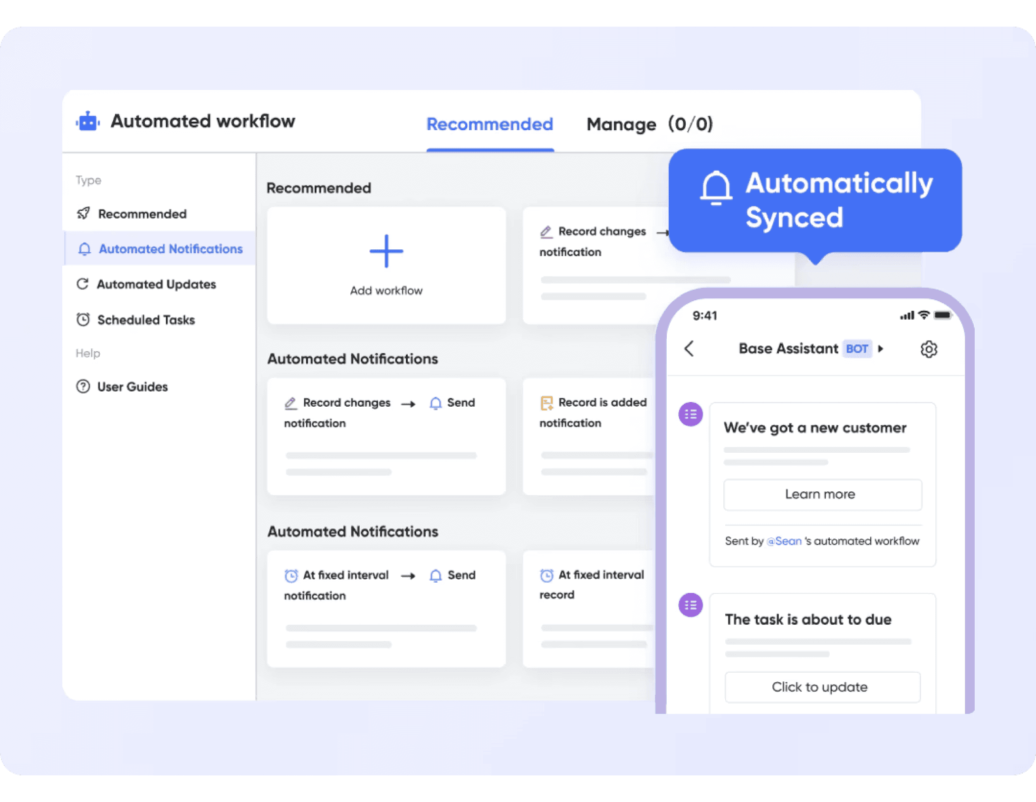Click the second purple avatar by task message
The height and width of the screenshot is (802, 1036).
point(691,605)
